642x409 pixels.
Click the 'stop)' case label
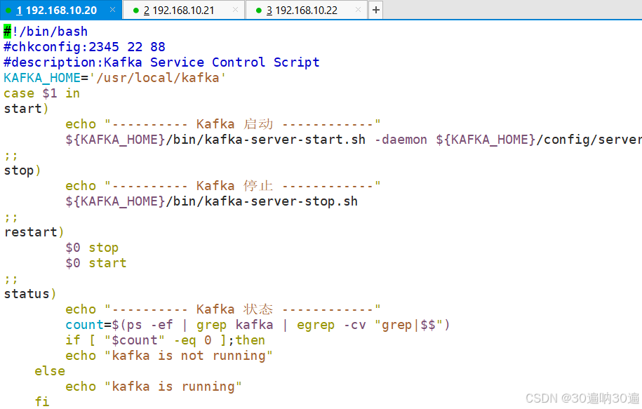click(22, 170)
